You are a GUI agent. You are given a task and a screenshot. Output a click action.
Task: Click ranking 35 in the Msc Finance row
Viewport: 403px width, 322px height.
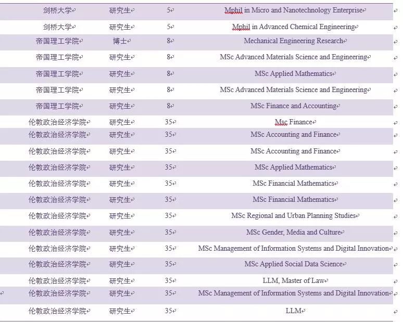pos(169,122)
